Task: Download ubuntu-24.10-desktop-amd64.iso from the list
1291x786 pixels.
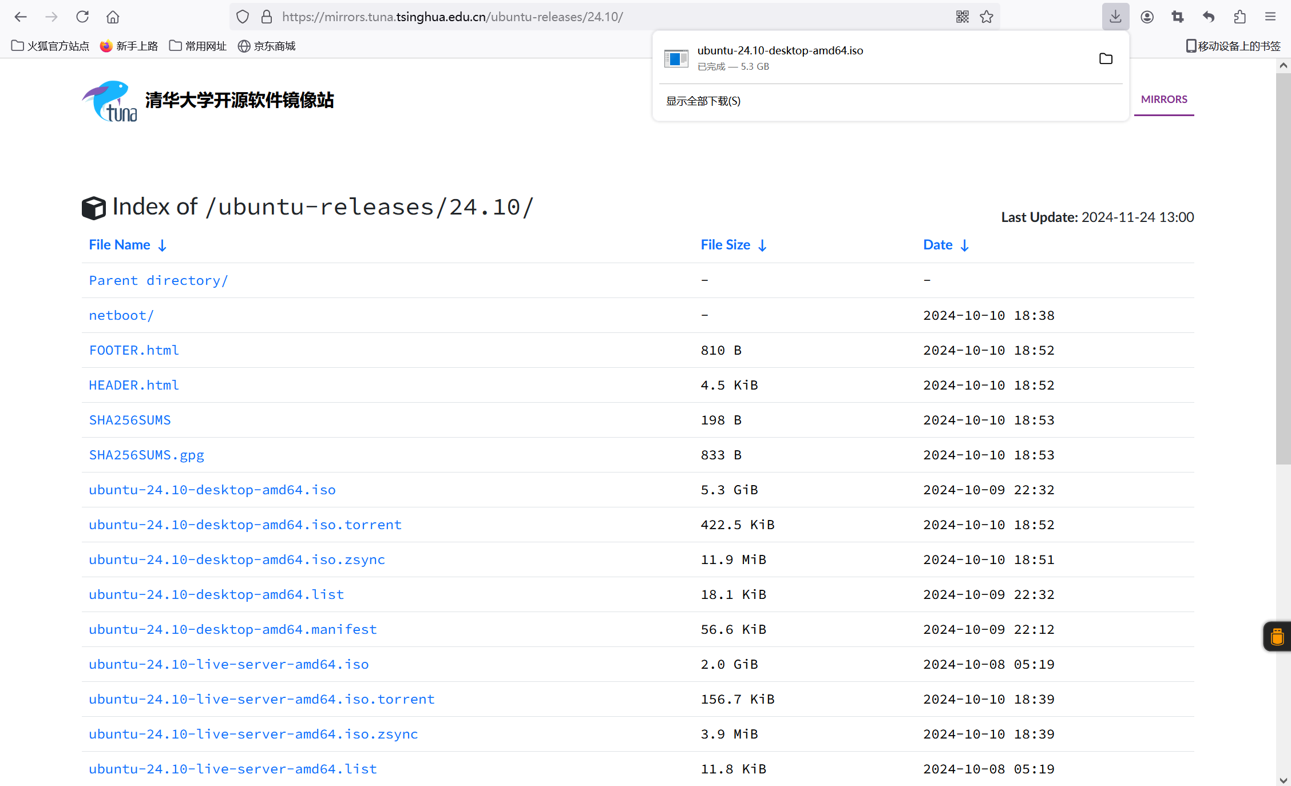Action: click(212, 490)
